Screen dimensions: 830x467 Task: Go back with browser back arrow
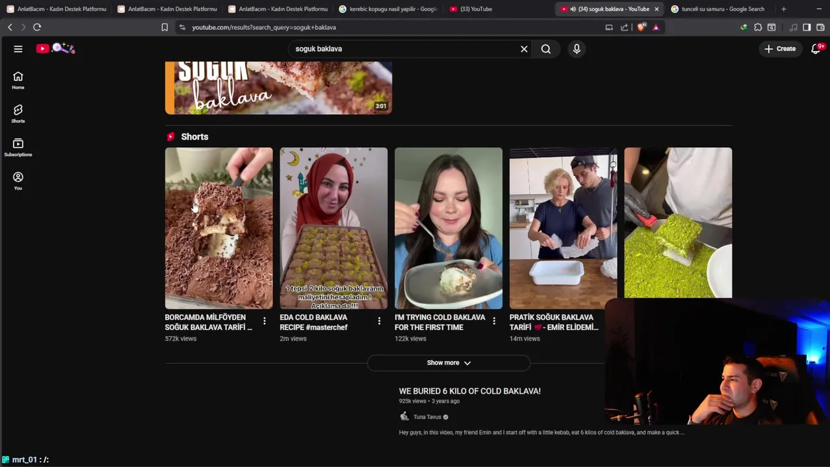[10, 27]
